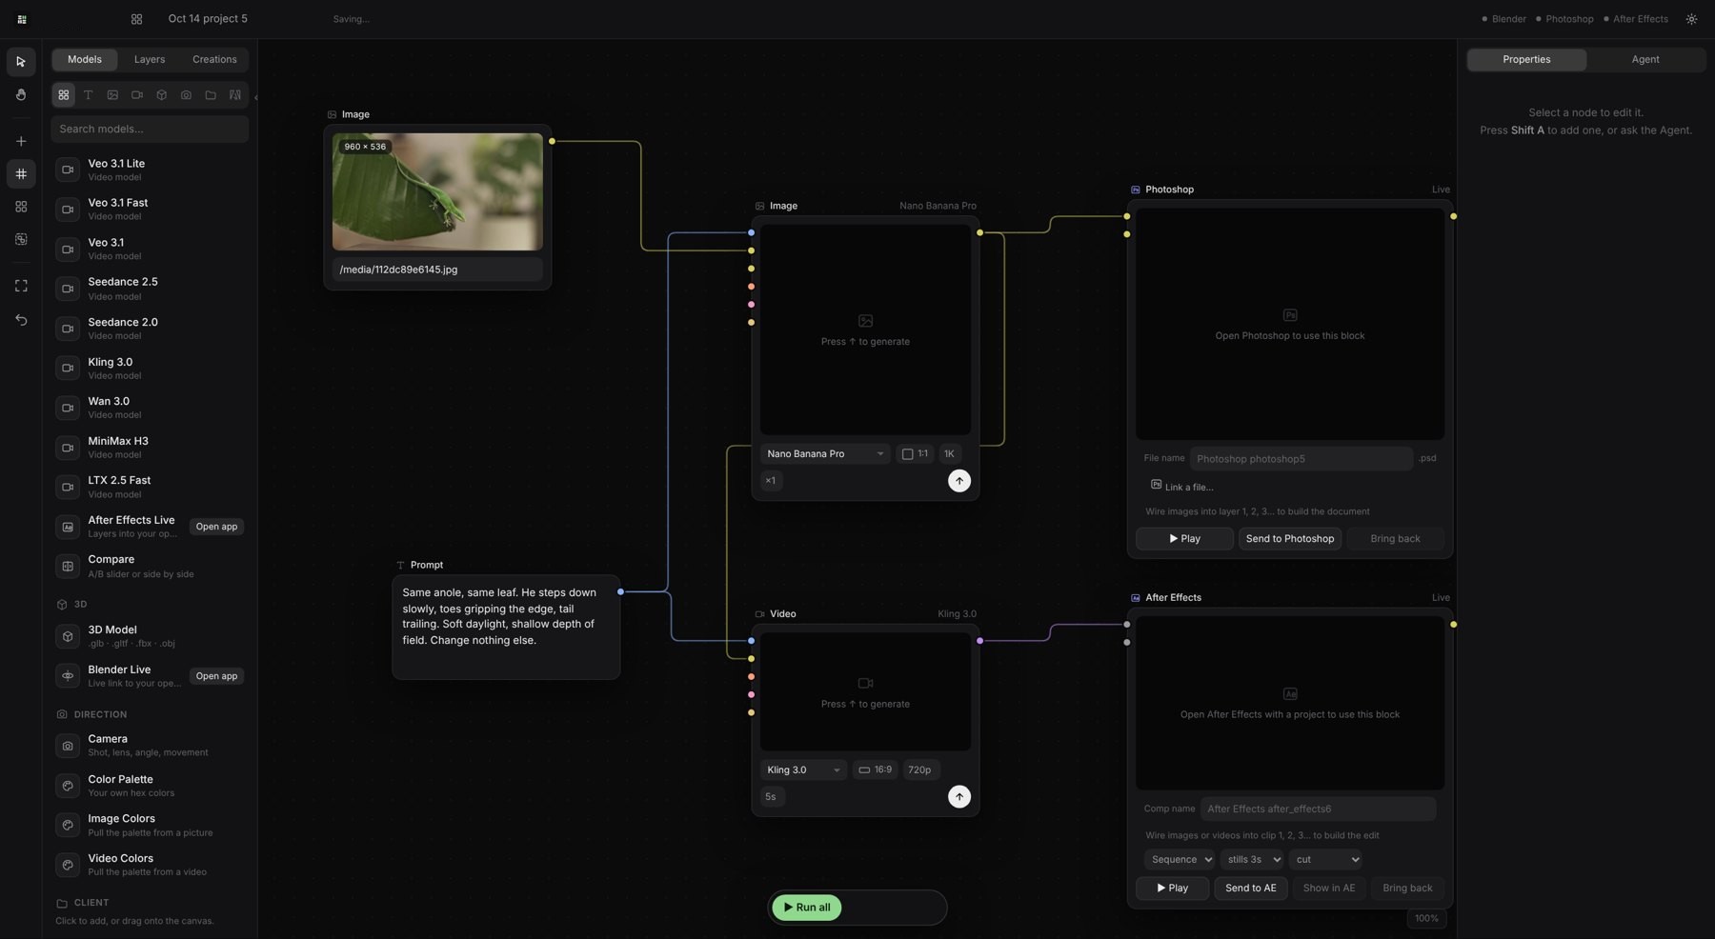
Task: Toggle the 720p resolution setting
Action: [919, 770]
